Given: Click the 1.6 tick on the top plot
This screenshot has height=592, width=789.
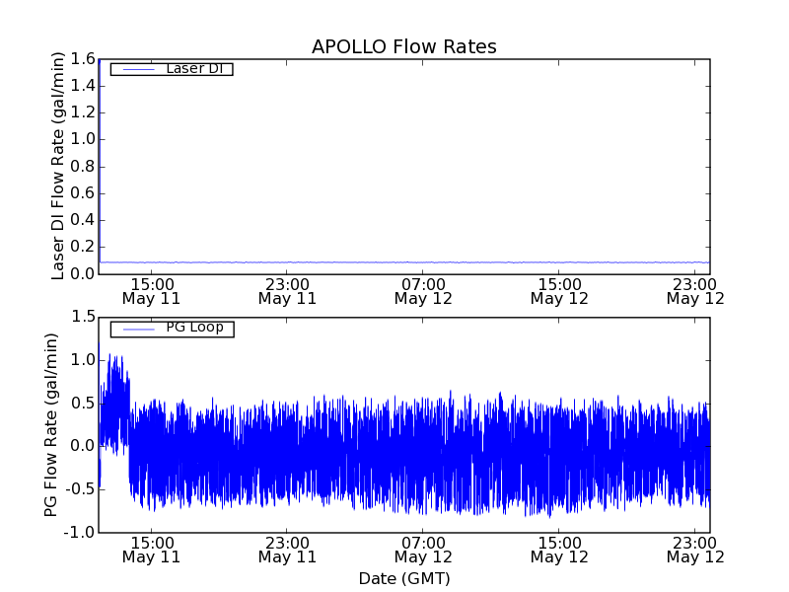Looking at the screenshot, I should (81, 59).
